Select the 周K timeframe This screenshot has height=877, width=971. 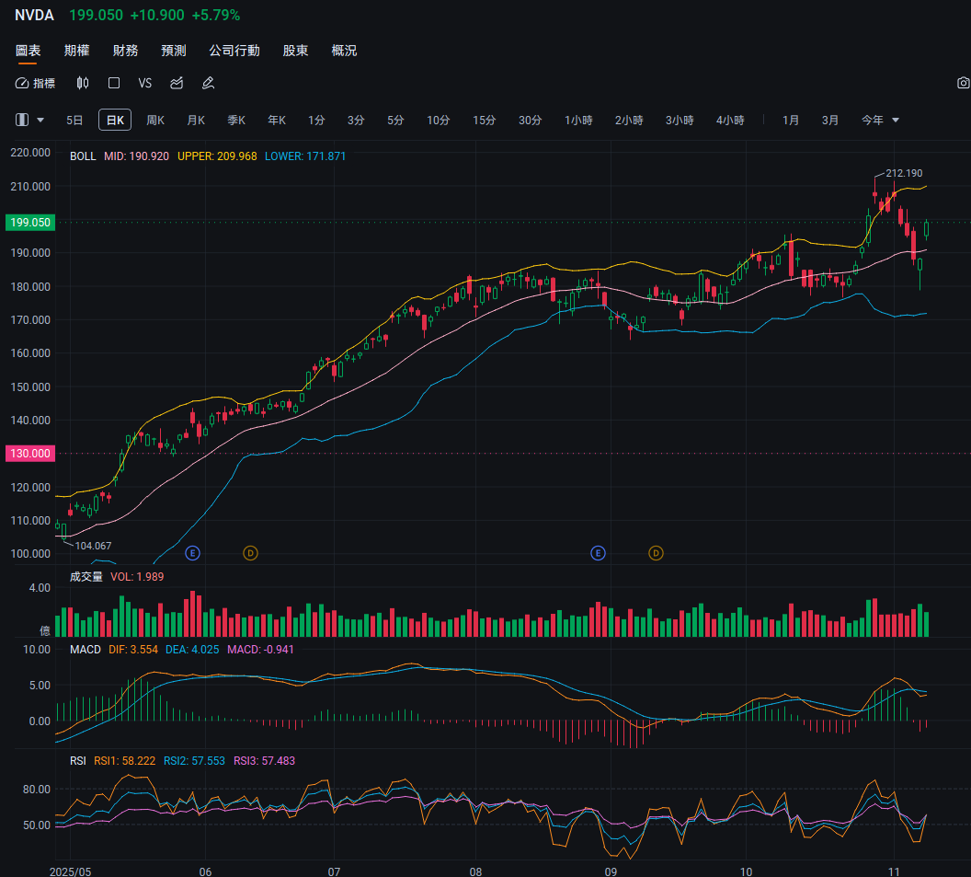[155, 121]
